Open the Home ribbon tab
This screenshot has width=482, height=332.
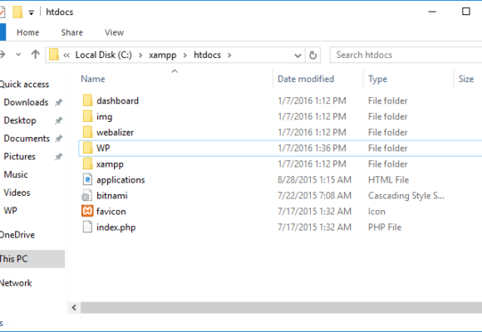(27, 32)
